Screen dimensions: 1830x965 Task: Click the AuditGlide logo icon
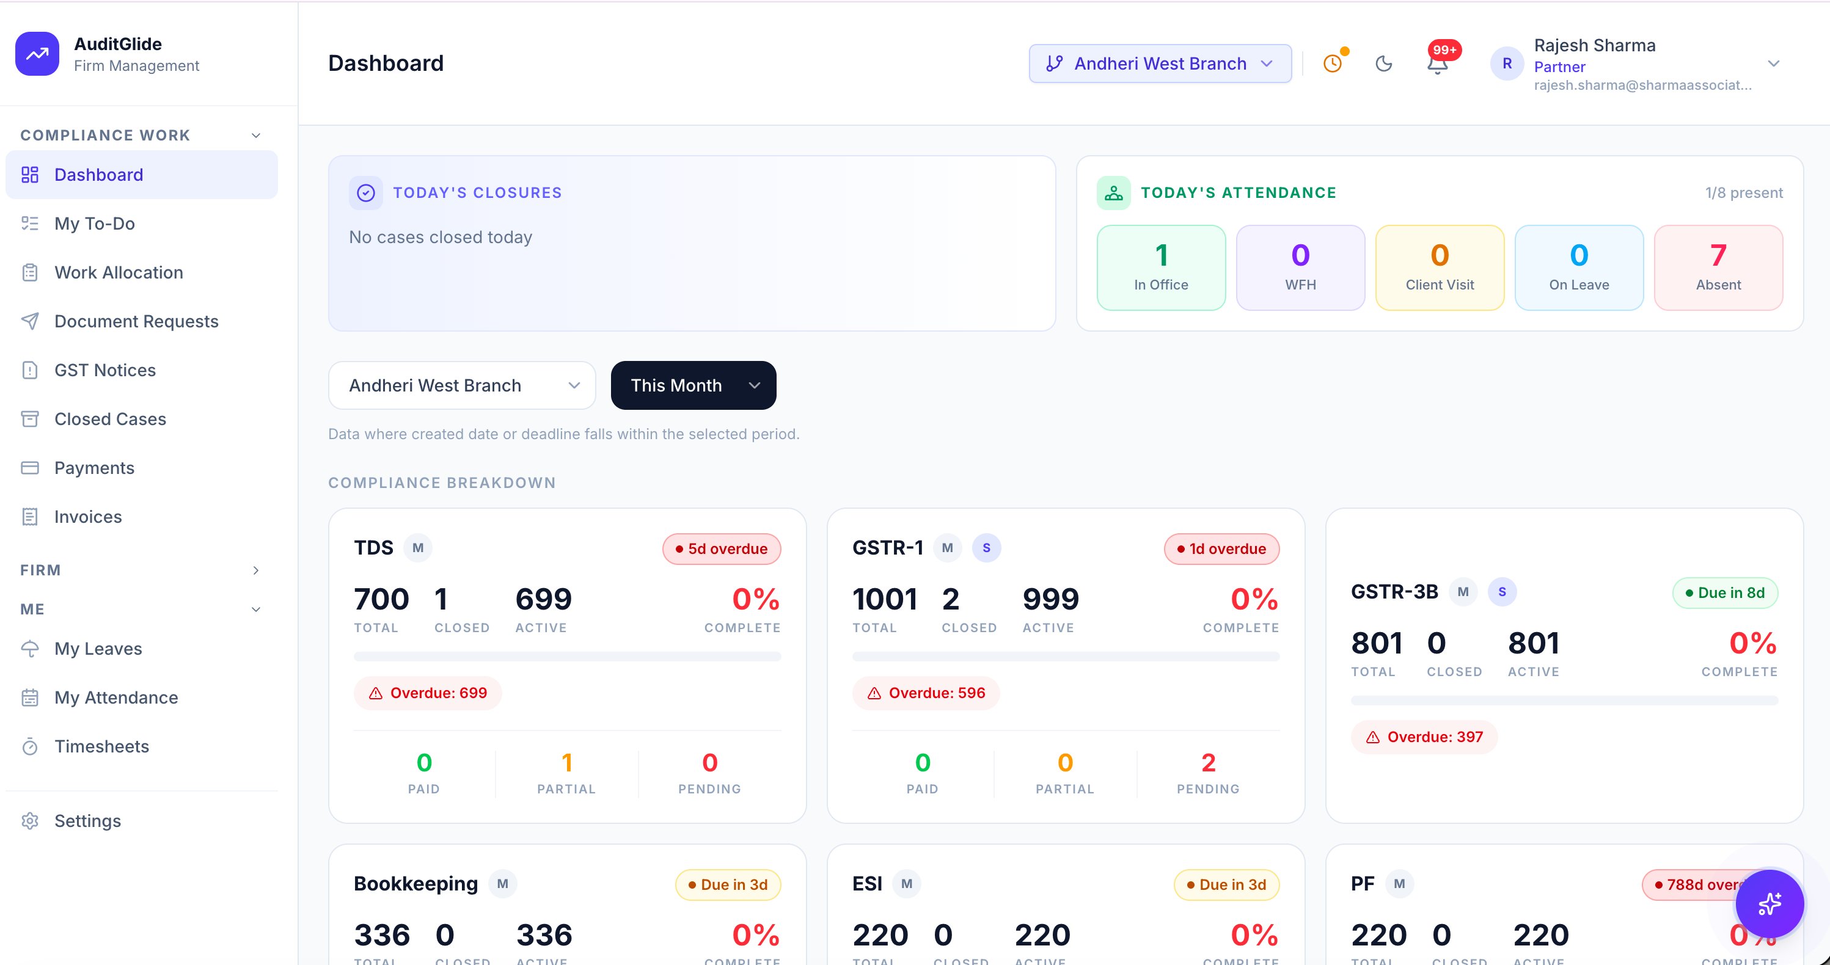tap(37, 53)
